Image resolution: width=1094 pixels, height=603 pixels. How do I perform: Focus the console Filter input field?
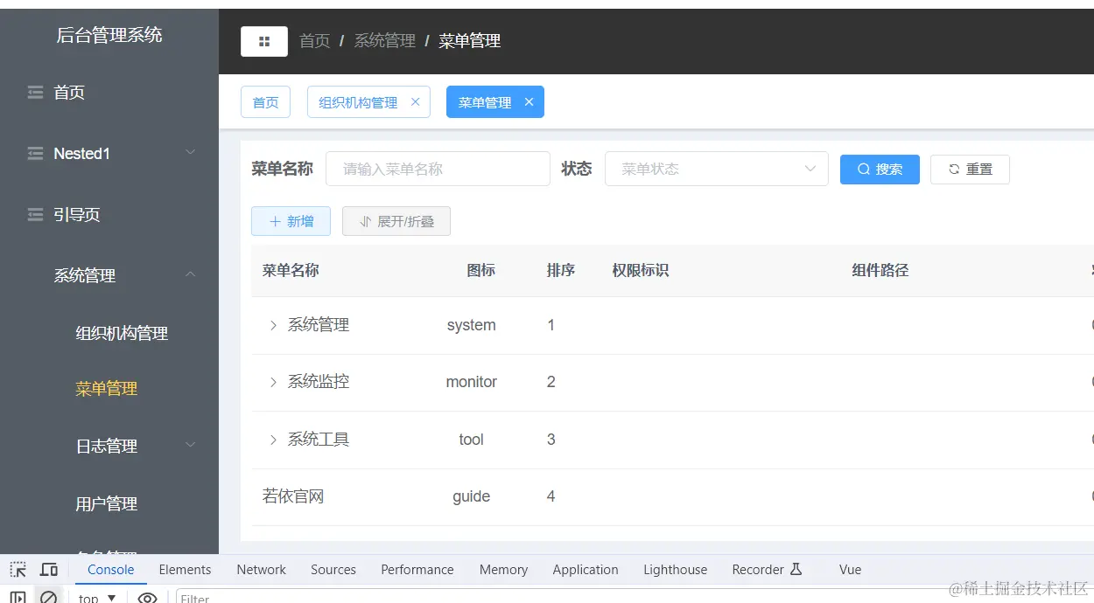click(635, 598)
